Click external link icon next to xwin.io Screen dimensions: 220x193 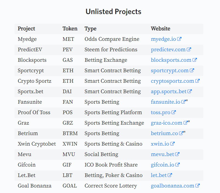172,144
